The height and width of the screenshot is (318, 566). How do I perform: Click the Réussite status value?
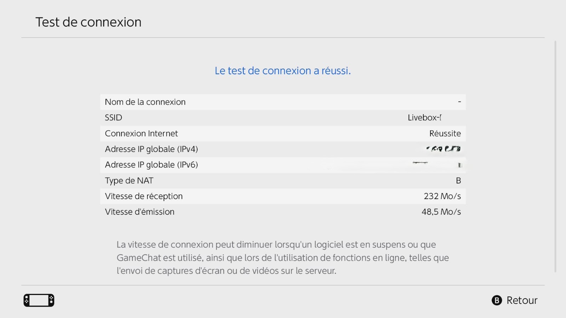point(445,133)
